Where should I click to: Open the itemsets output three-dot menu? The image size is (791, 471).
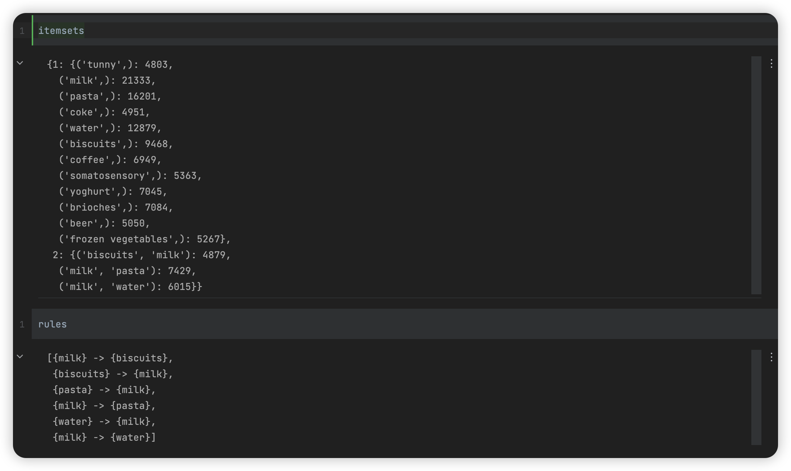[771, 64]
